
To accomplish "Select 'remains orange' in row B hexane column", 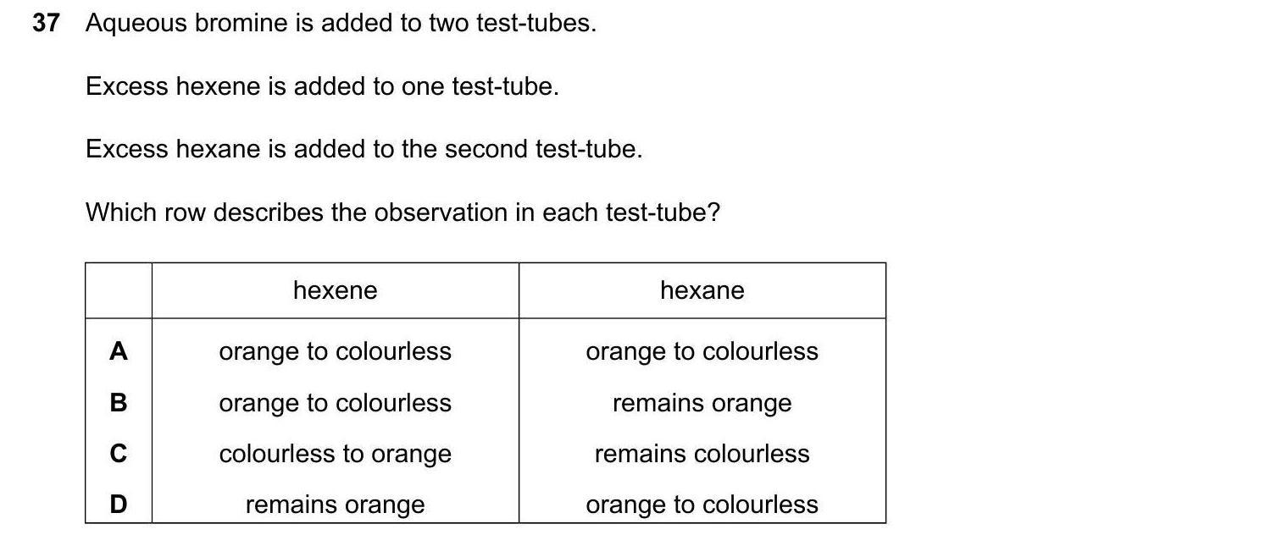I will (702, 403).
